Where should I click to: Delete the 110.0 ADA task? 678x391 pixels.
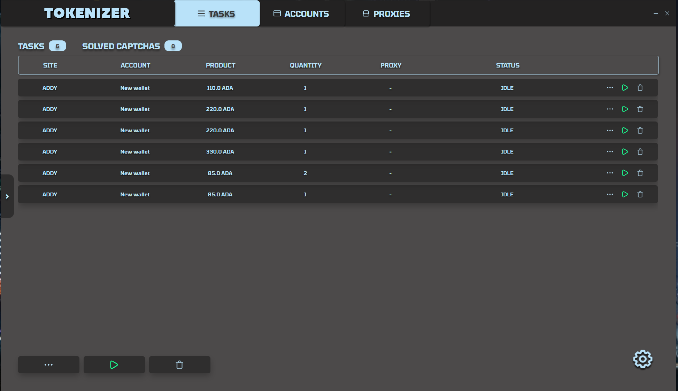click(640, 88)
